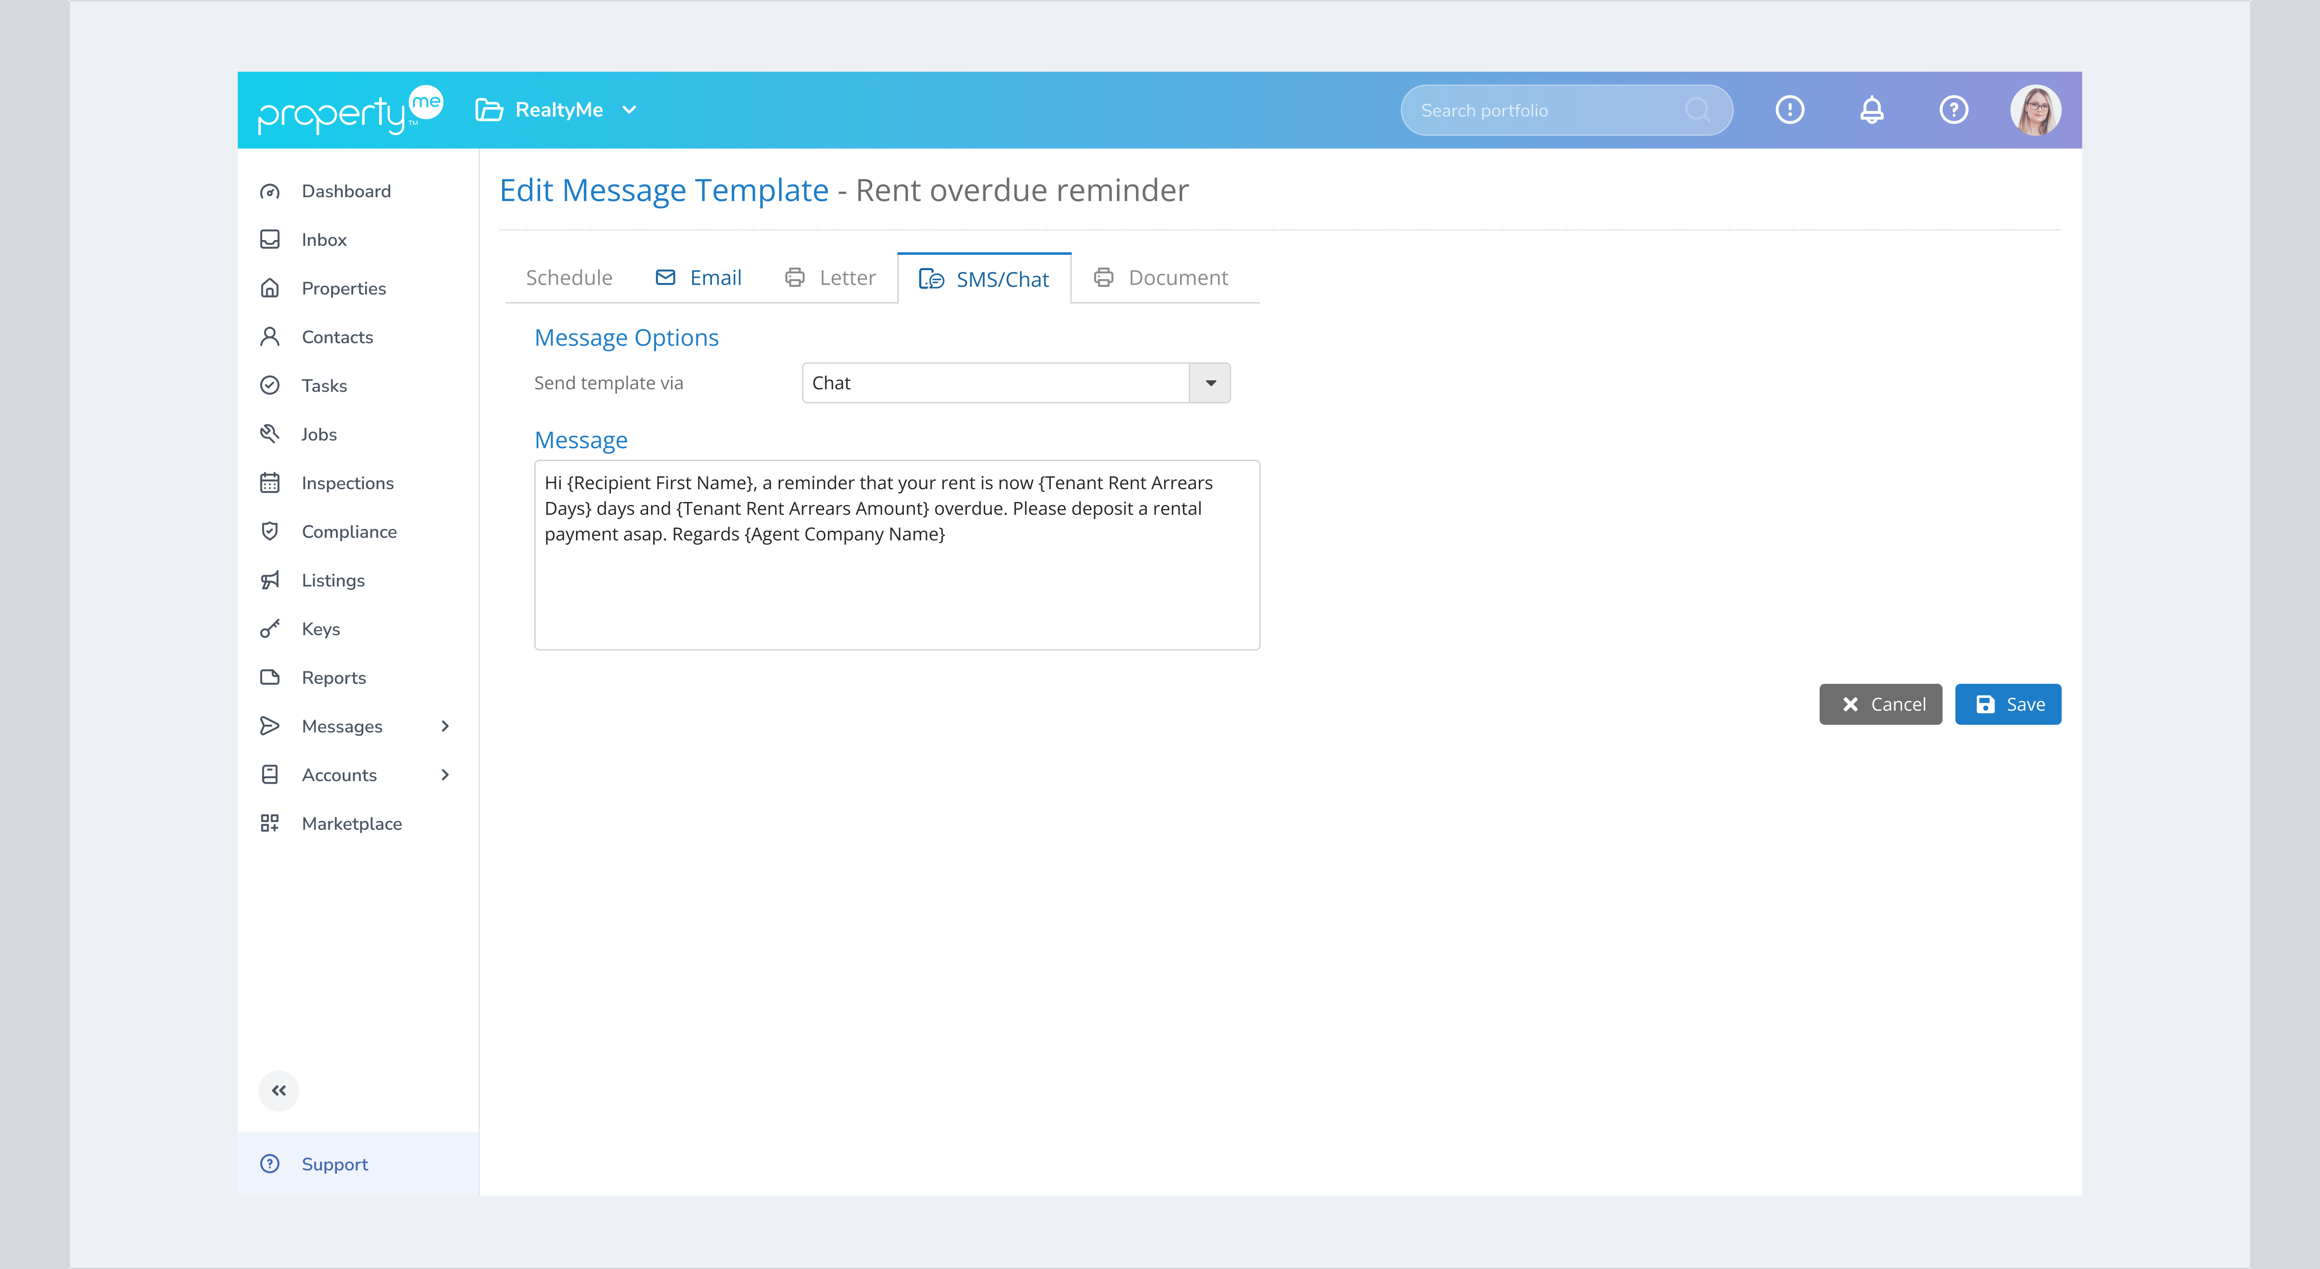This screenshot has height=1269, width=2320.
Task: Click the Marketplace grid icon
Action: tap(269, 823)
